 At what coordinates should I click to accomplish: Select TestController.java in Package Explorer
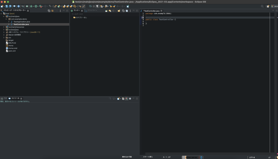coord(21,24)
